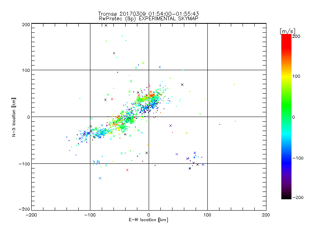Image resolution: width=313 pixels, height=234 pixels.
Task: Click the "[m/s]" colorbar unit label
Action: tap(288, 31)
